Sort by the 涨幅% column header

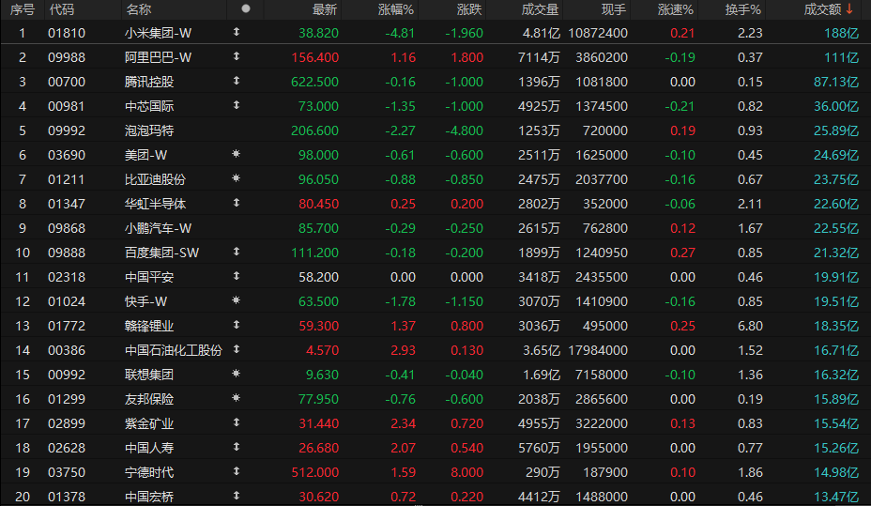pos(396,9)
